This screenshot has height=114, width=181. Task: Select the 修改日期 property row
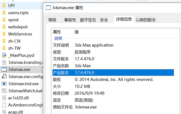[113, 93]
